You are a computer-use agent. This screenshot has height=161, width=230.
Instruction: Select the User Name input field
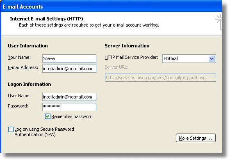pyautogui.click(x=69, y=97)
